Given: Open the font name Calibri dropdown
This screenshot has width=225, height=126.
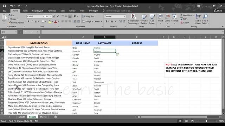Looking at the screenshot, I should 44,16.
